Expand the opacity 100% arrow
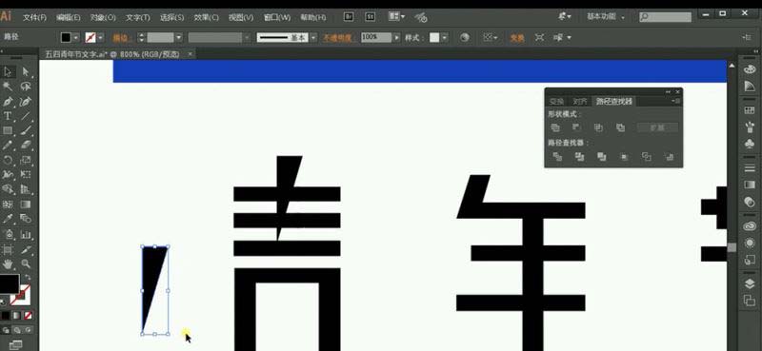Image resolution: width=762 pixels, height=351 pixels. pyautogui.click(x=397, y=37)
